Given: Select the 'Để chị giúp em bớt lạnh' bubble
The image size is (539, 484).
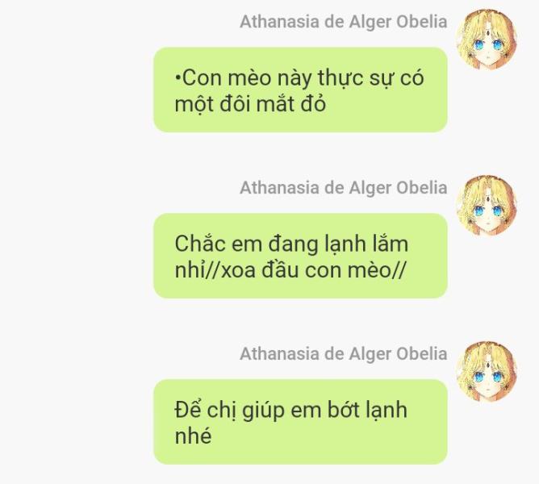Looking at the screenshot, I should [300, 422].
